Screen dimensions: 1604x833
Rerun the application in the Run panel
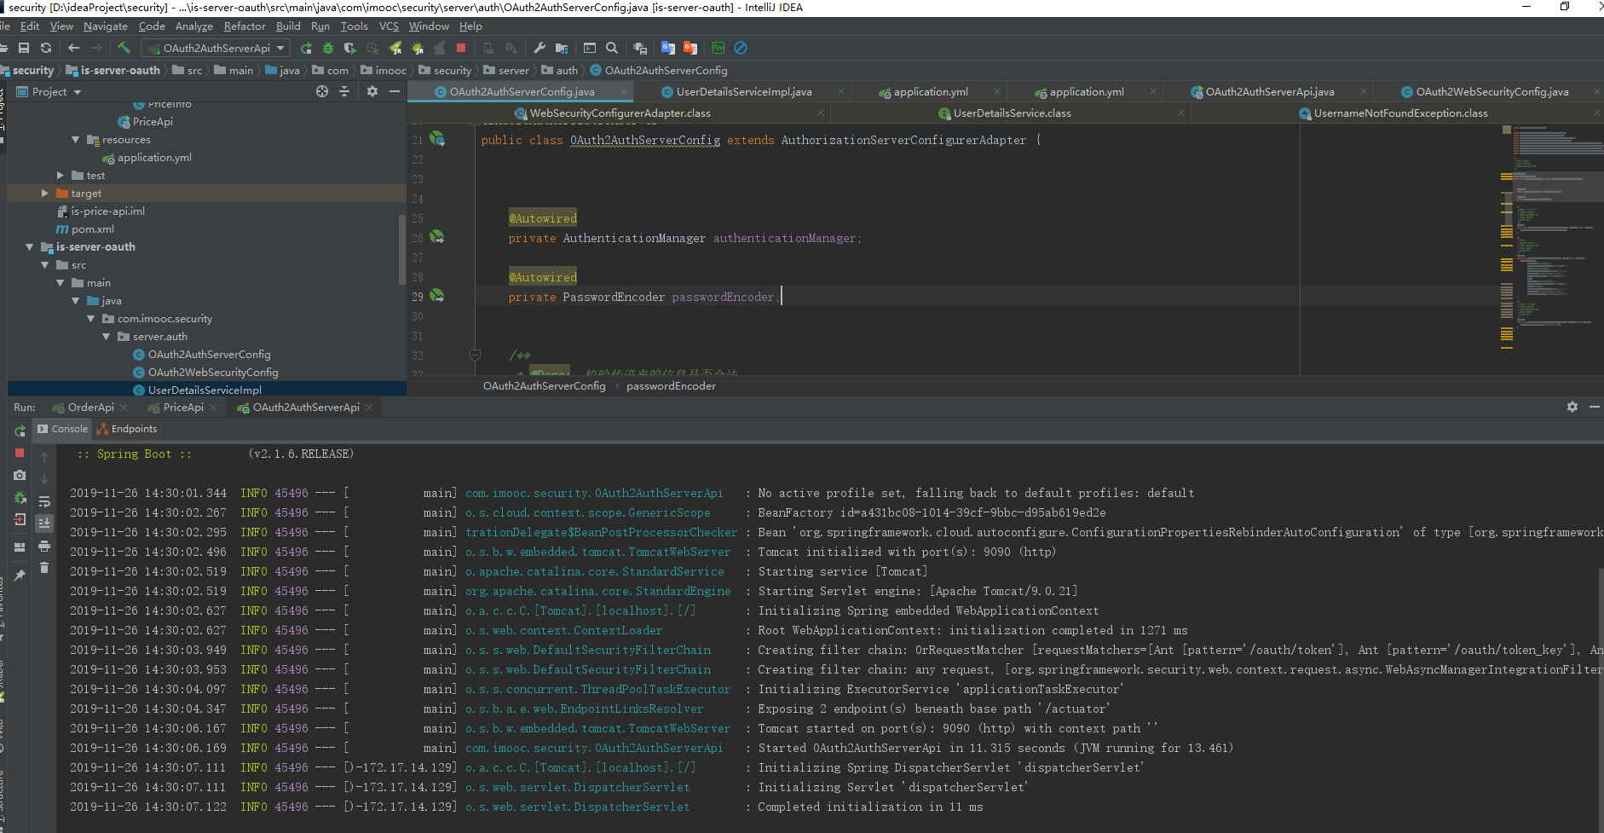coord(20,431)
